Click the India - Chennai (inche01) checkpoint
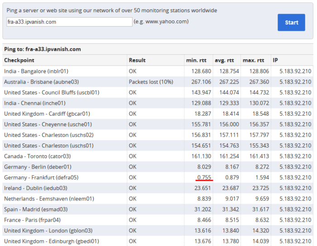This screenshot has height=246, width=317. pyautogui.click(x=35, y=103)
